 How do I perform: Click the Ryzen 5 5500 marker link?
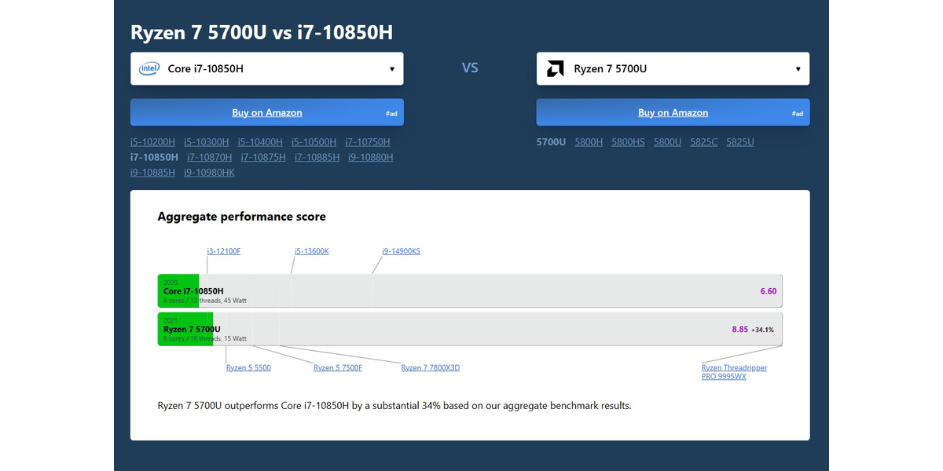[x=248, y=367]
